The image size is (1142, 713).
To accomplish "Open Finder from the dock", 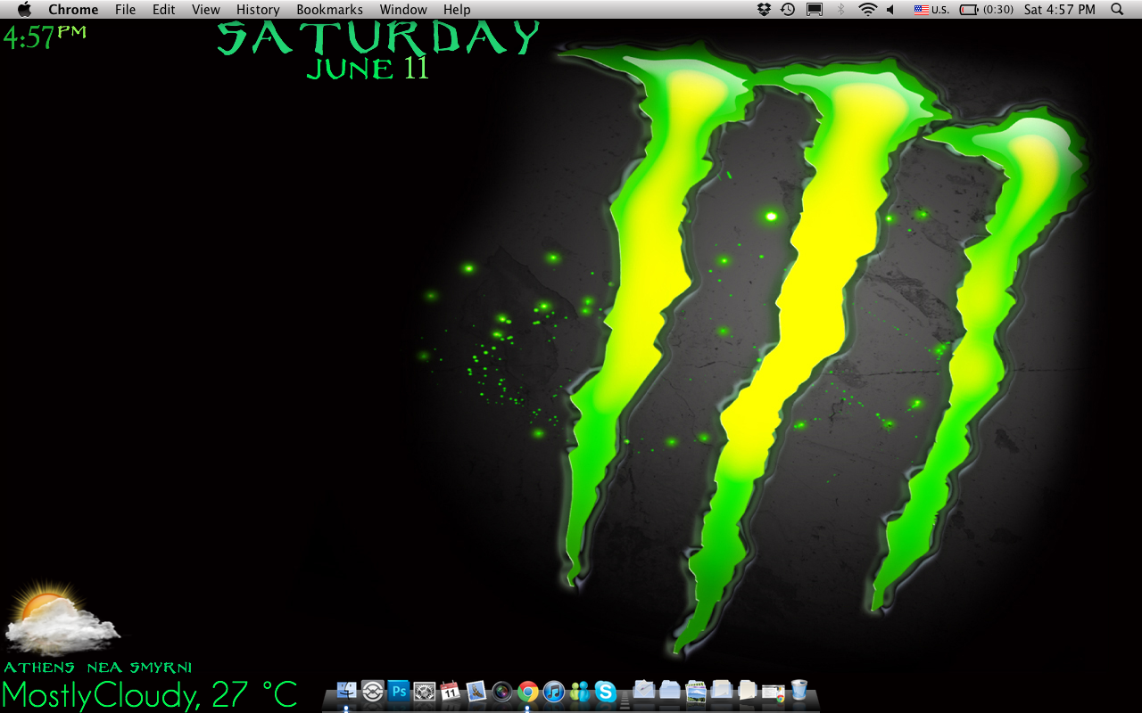I will 346,691.
